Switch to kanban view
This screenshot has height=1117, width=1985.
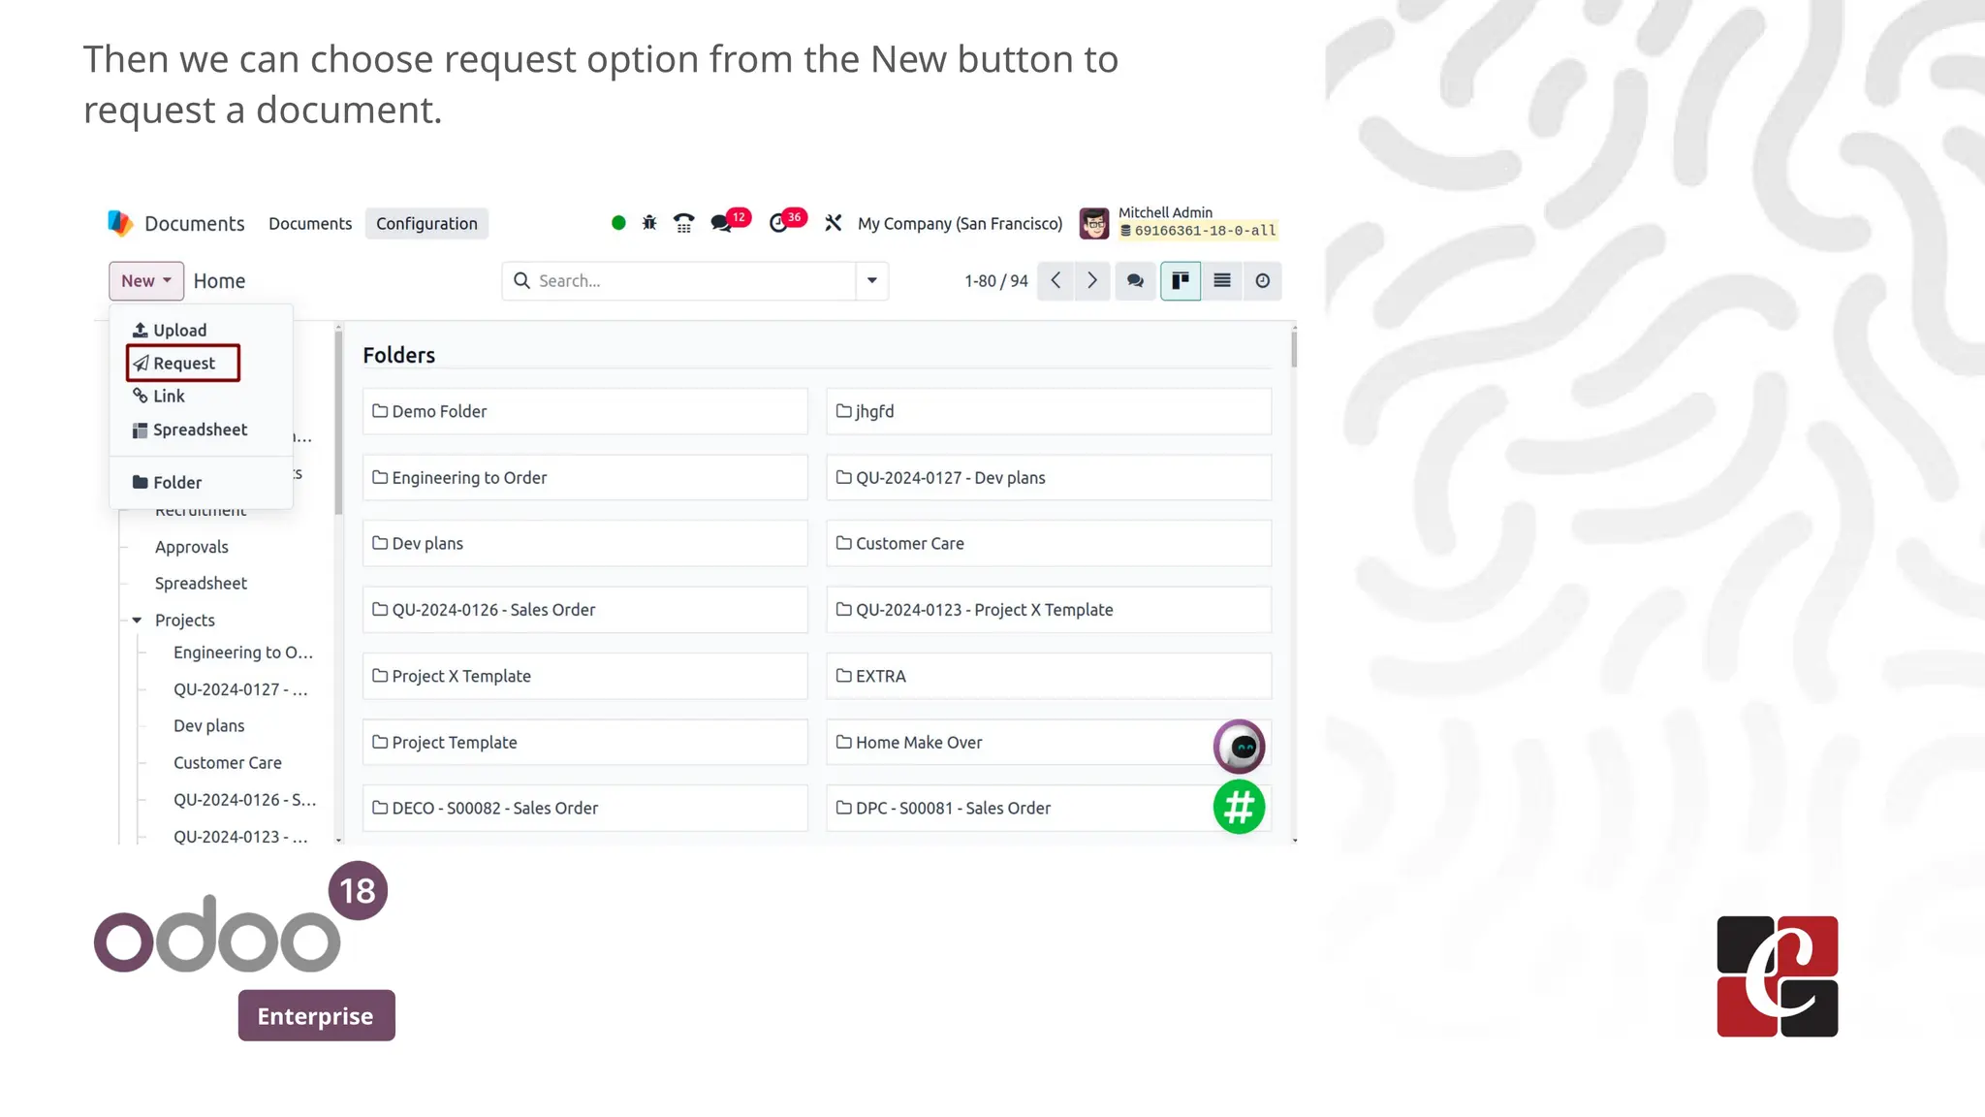pos(1181,281)
